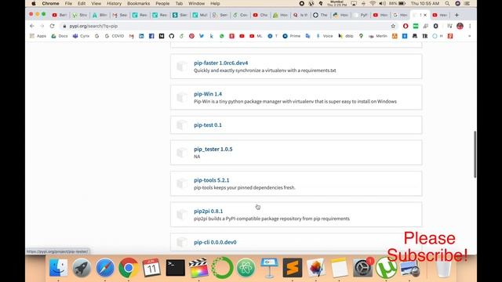The height and width of the screenshot is (282, 502).
Task: Focus the pypi.org address bar
Action: point(224,26)
